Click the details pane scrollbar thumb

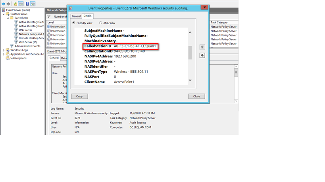[x=190, y=52]
